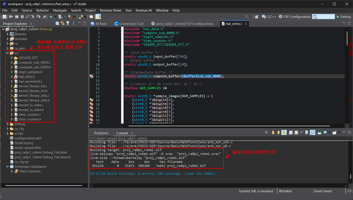353x200 pixels.
Task: Collapse the Developer Assistance node
Action: coord(8,167)
